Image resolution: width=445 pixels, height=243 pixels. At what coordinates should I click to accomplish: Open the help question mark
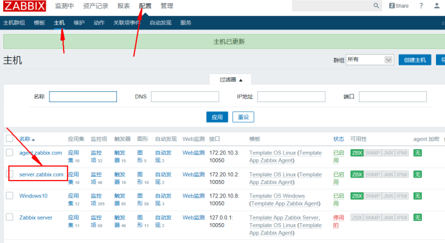[421, 6]
